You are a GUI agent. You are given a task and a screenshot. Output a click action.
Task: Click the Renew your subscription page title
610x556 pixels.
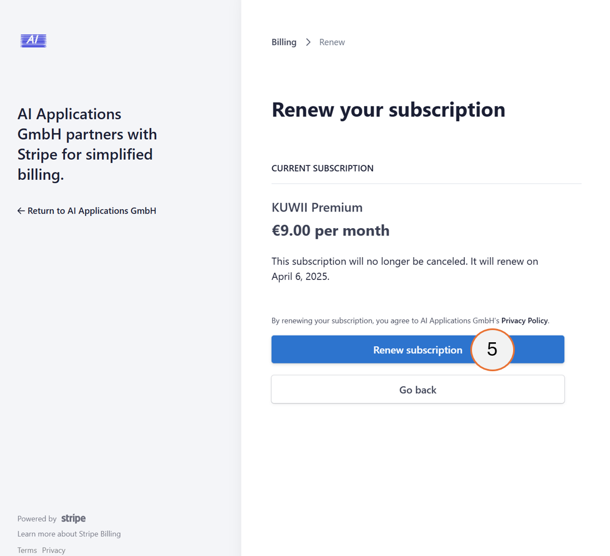point(388,110)
